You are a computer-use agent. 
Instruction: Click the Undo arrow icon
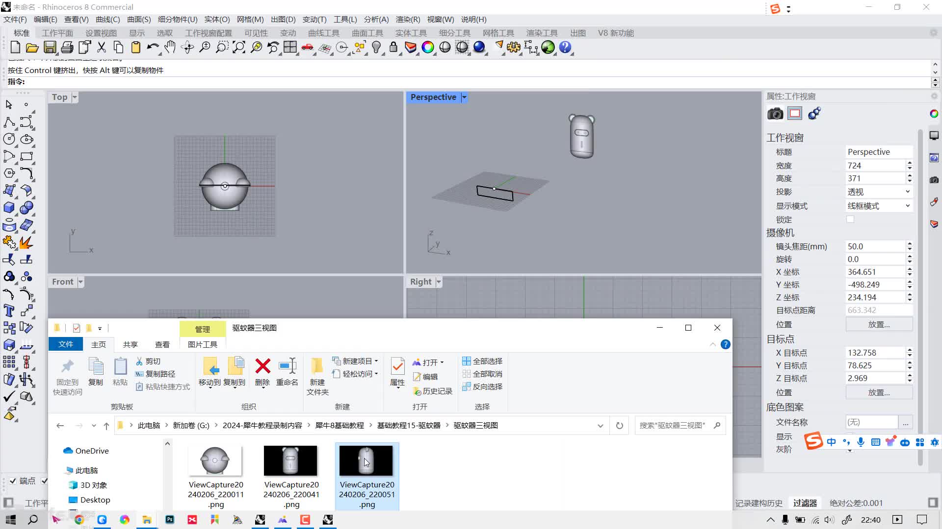coord(153,47)
